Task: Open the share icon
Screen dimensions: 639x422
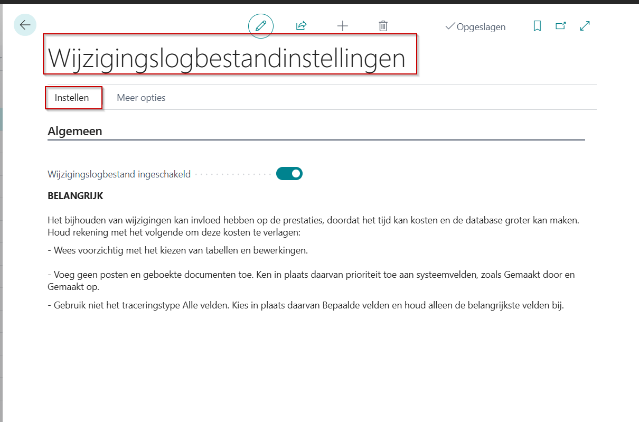Action: [x=302, y=26]
